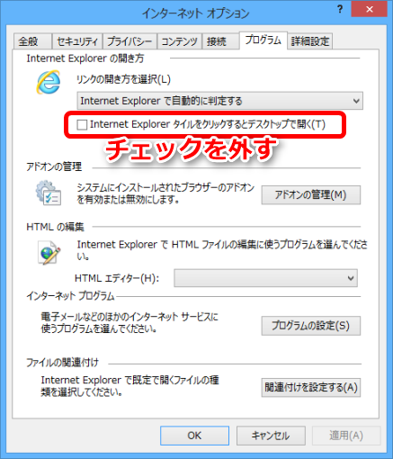Click the help question mark icon

point(340,9)
